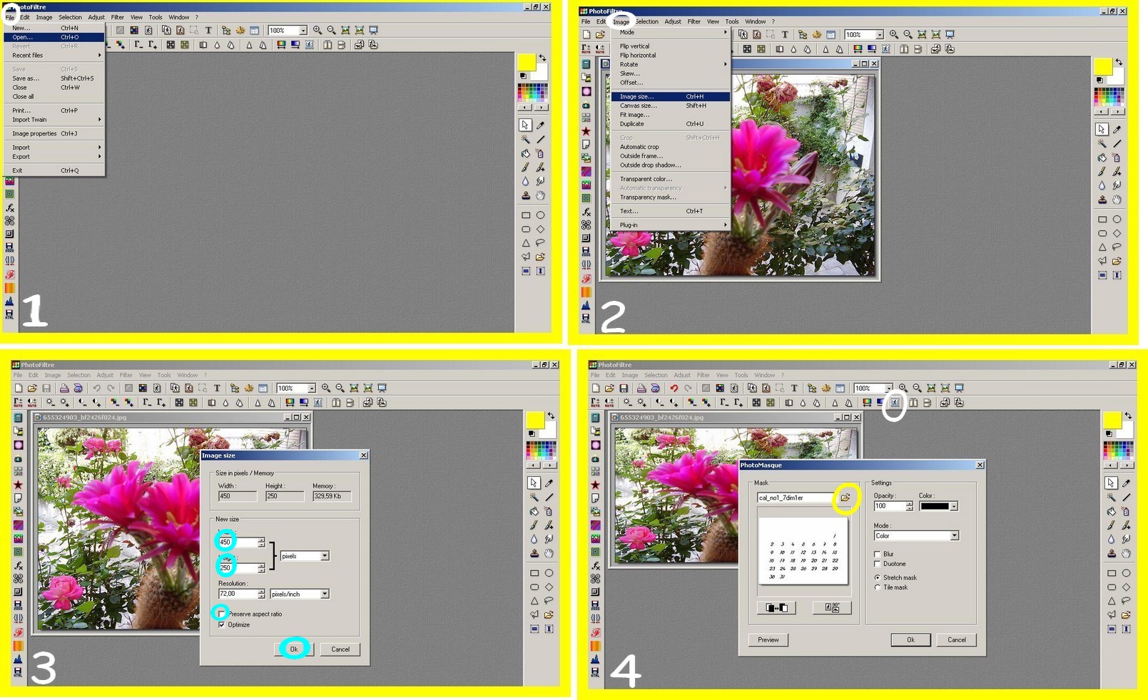Screen dimensions: 1148x700
Task: Click the white-circled PhotoMasque toolbar icon in panel 4
Action: (x=894, y=403)
